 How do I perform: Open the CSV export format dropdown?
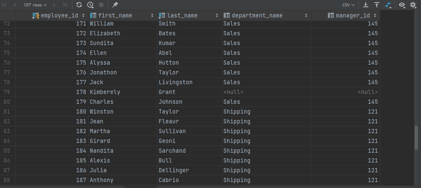[x=348, y=5]
